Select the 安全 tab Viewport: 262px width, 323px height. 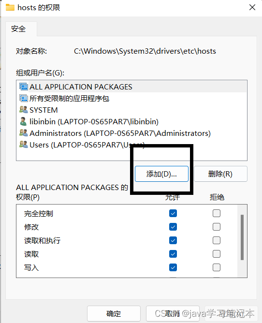tap(18, 29)
